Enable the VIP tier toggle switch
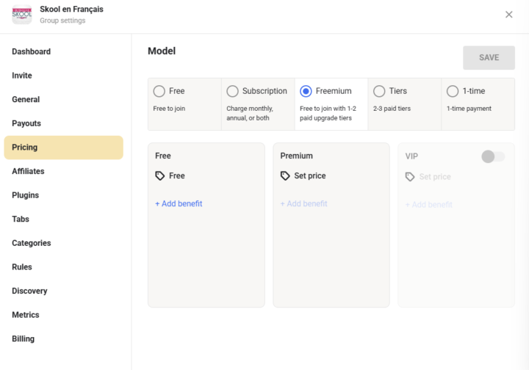The width and height of the screenshot is (529, 370). point(492,156)
